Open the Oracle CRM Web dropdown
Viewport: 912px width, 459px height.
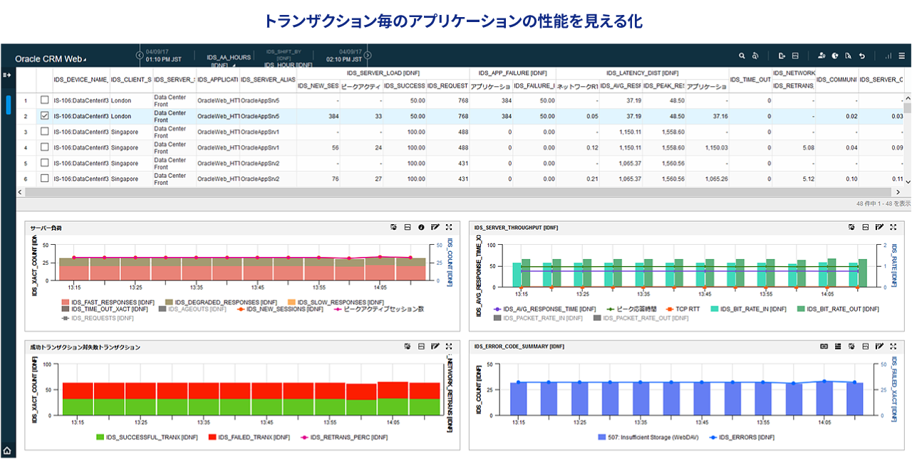[x=50, y=59]
